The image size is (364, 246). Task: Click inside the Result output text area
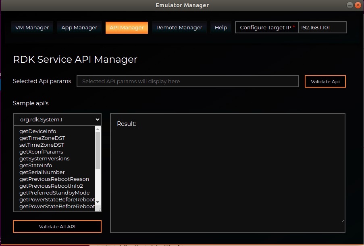(x=228, y=173)
